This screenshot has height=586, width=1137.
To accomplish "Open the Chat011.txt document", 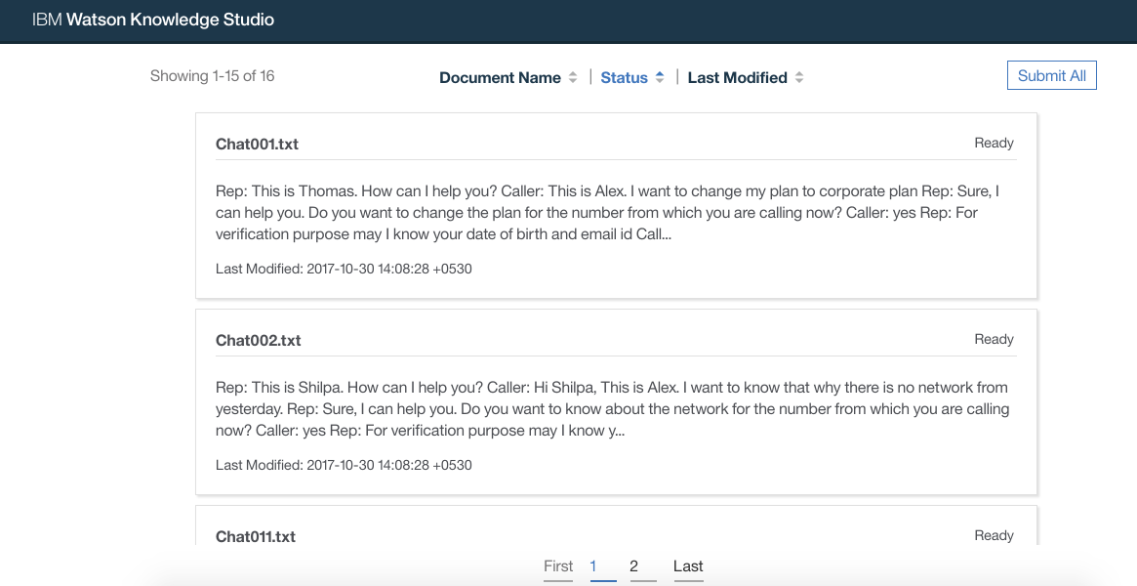I will 256,537.
